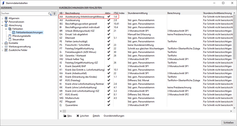The width and height of the screenshot is (237, 126).
Task: Click the Fehlzeiten folder icon
Action: click(10, 29)
